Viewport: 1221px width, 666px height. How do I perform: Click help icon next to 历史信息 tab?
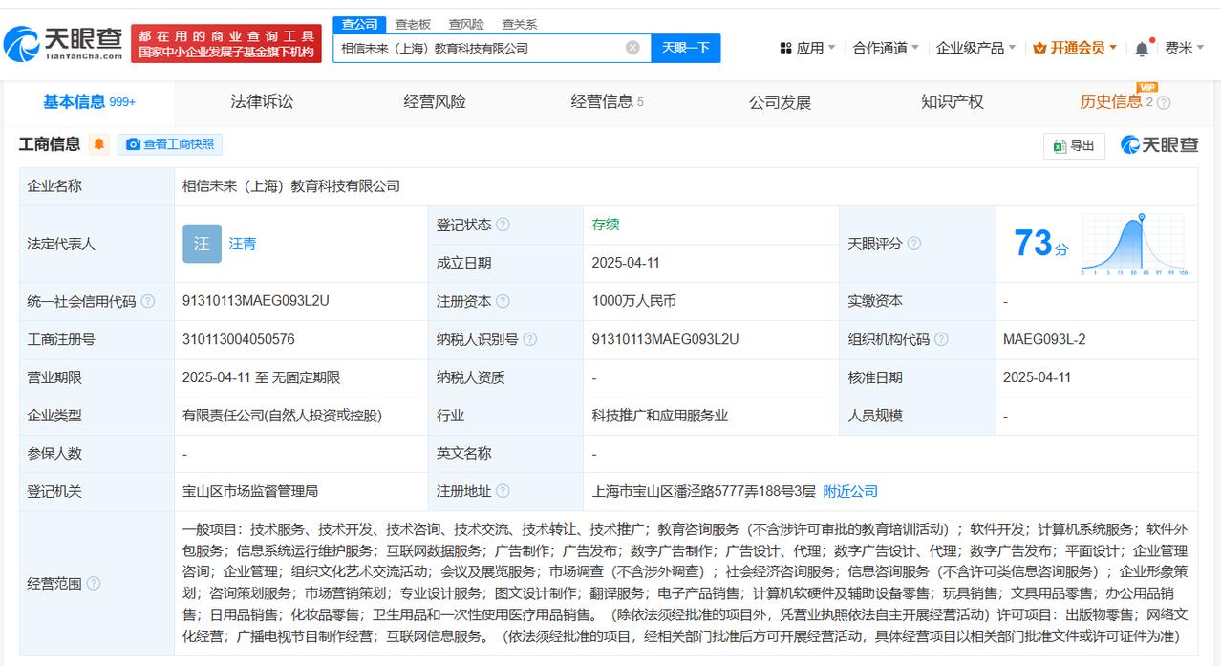(x=1163, y=102)
